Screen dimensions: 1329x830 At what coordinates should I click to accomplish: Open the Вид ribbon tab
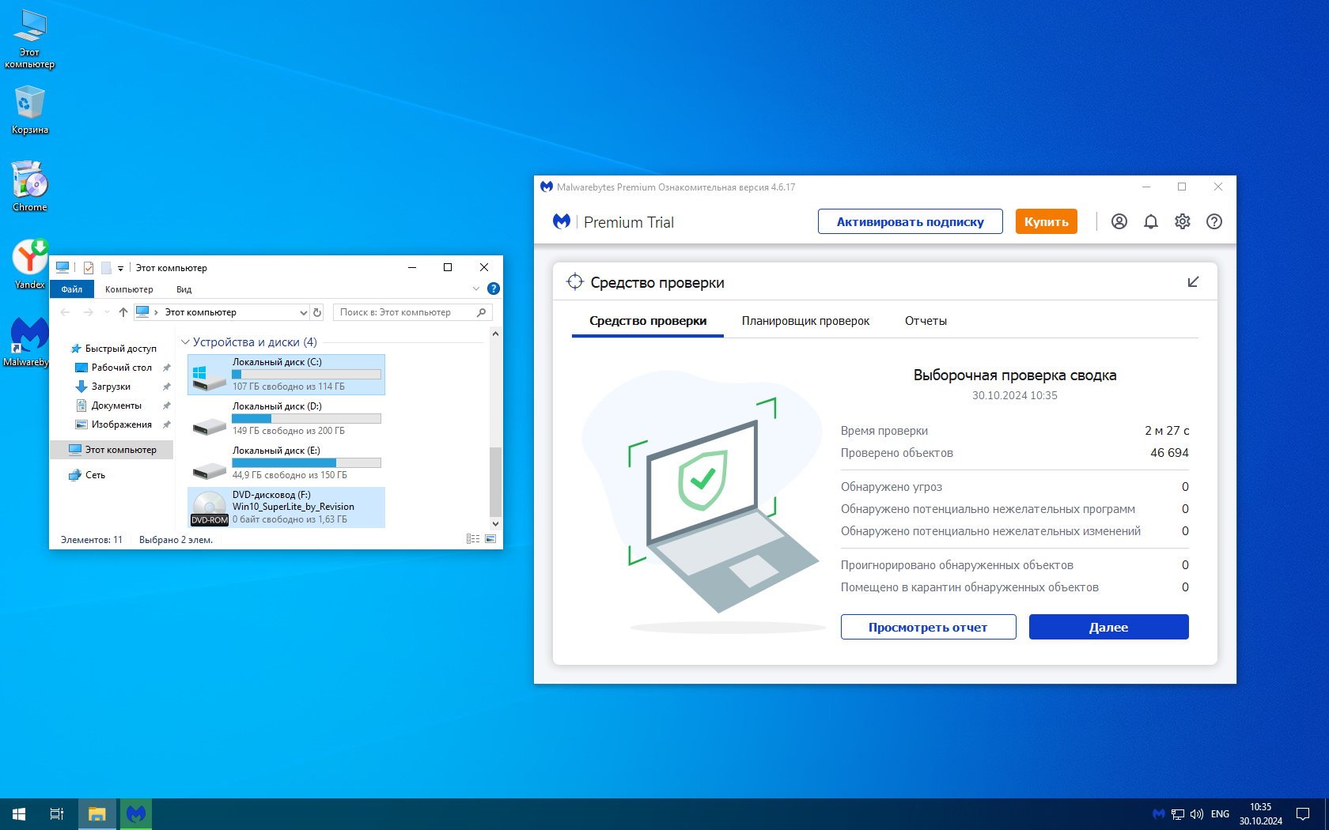pos(184,289)
